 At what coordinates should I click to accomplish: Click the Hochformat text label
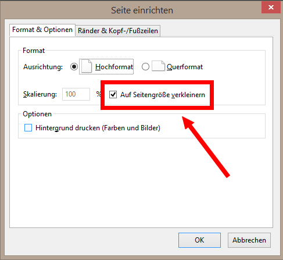pyautogui.click(x=114, y=67)
